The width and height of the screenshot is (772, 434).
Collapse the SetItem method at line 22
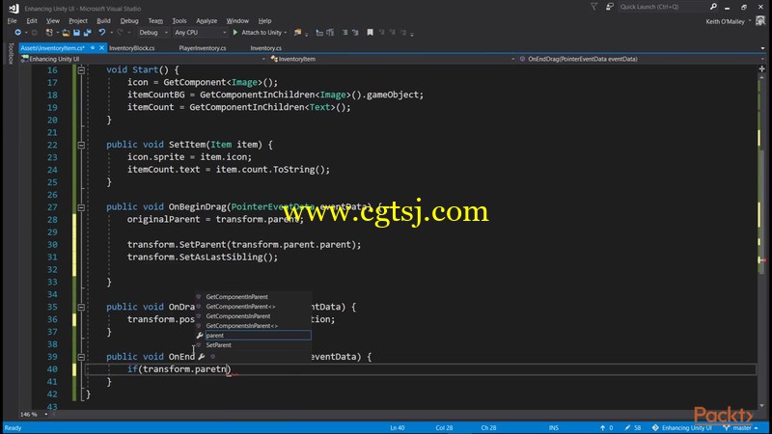tap(81, 146)
